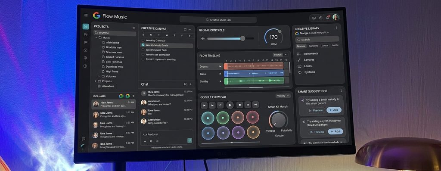The width and height of the screenshot is (441, 171).
Task: Mute the global volume speaker icon
Action: click(x=203, y=38)
